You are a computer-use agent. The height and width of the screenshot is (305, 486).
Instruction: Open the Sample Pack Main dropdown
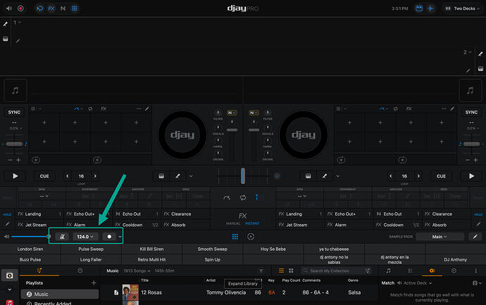pyautogui.click(x=440, y=237)
